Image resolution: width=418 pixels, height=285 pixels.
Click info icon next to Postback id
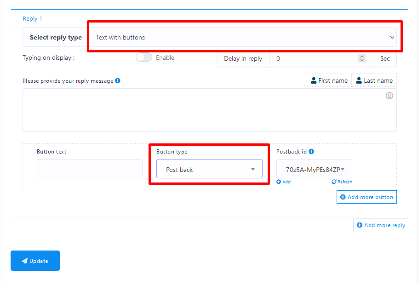[311, 152]
